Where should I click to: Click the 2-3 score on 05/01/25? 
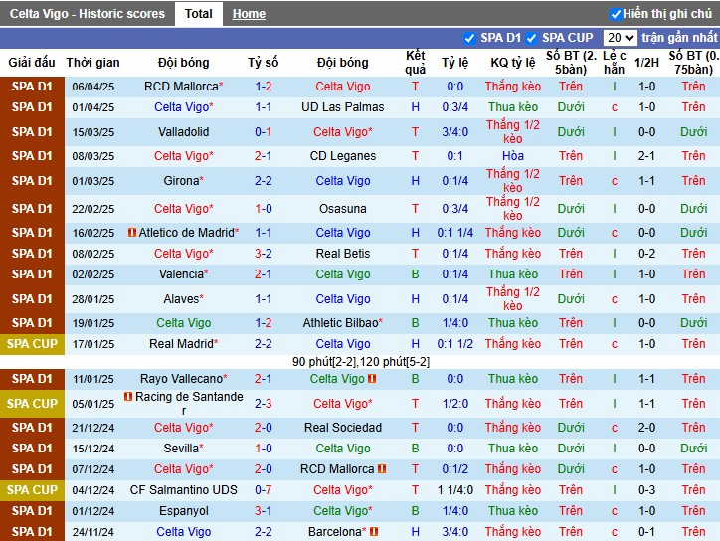[x=264, y=404]
